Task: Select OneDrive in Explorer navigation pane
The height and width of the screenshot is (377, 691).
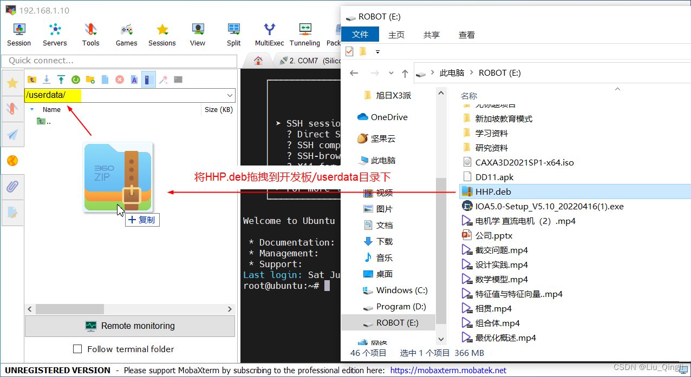Action: [383, 117]
